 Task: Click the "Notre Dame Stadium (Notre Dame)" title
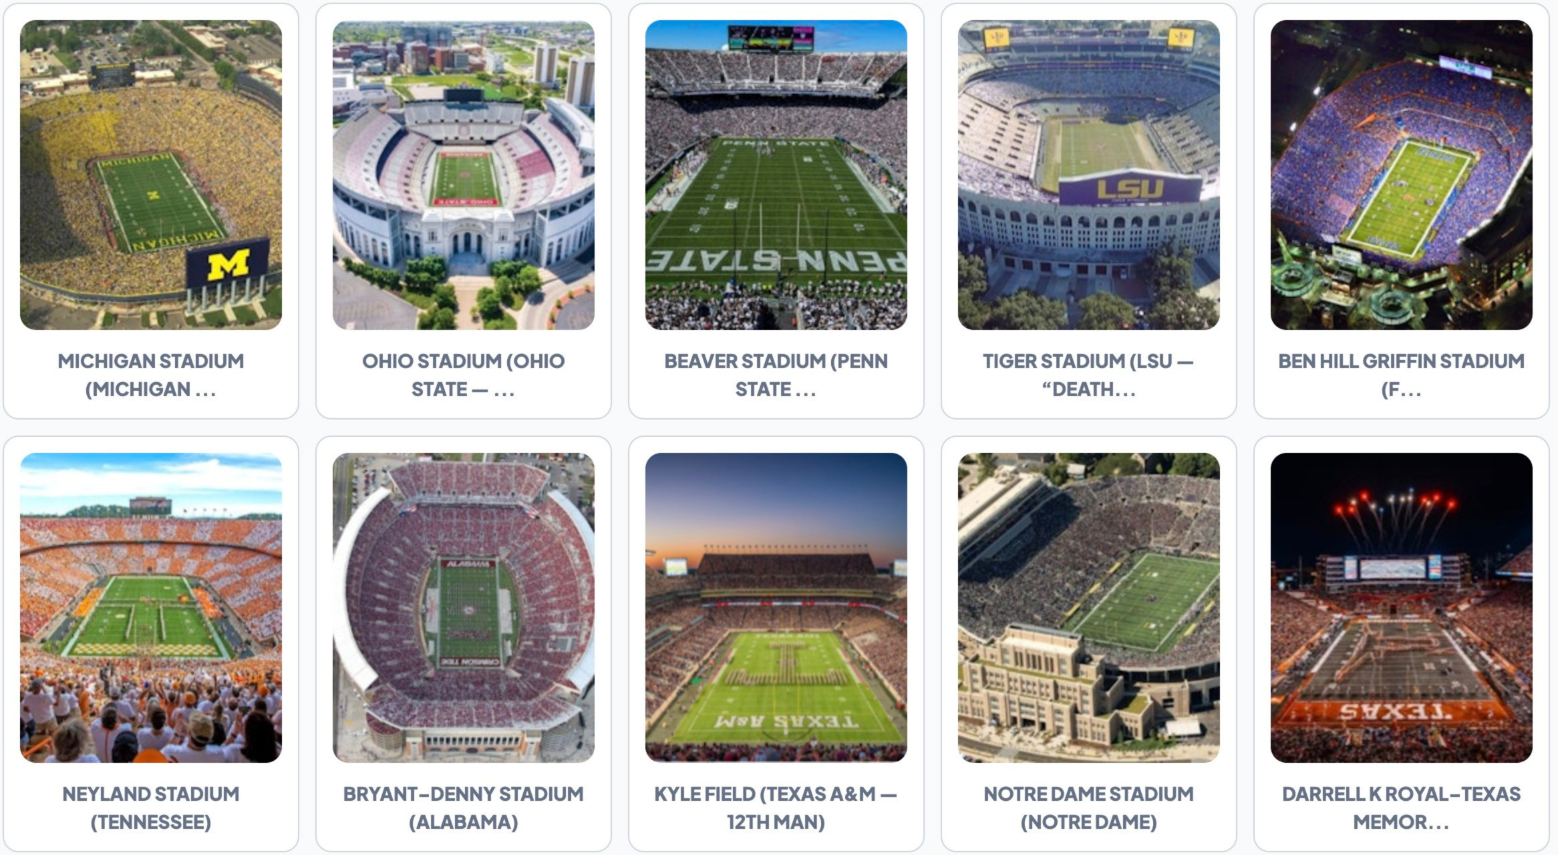pos(1089,808)
